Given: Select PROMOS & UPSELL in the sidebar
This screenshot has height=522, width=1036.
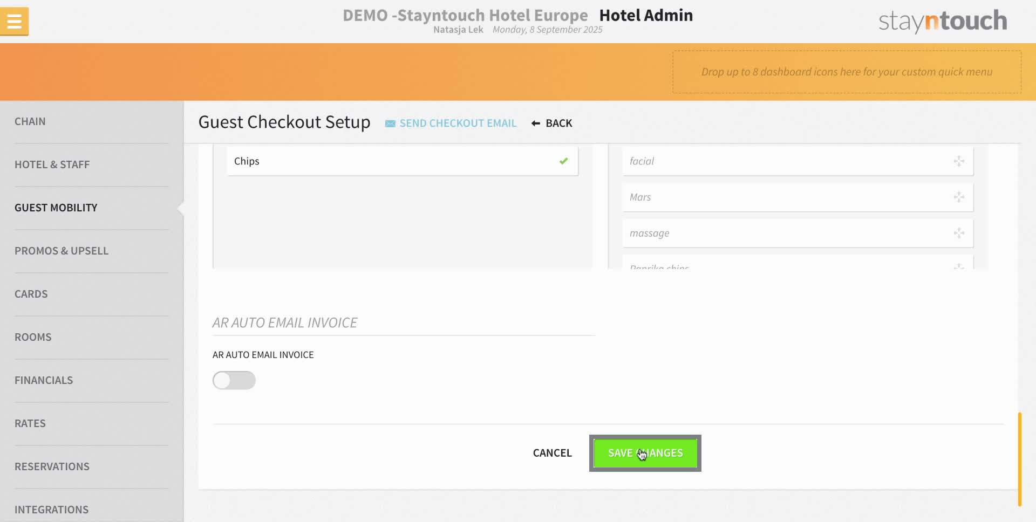Looking at the screenshot, I should pyautogui.click(x=62, y=251).
